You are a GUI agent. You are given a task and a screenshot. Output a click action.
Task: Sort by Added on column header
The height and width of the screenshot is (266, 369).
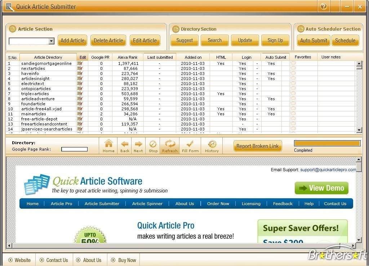193,57
